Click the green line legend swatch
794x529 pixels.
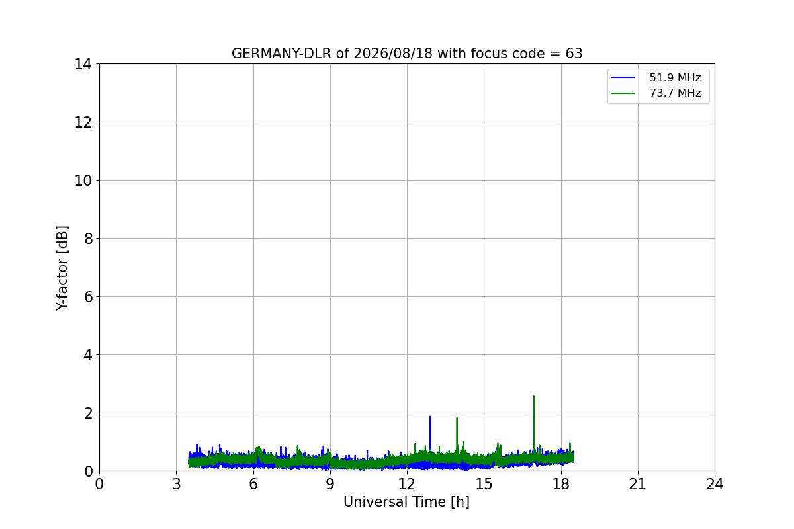(623, 93)
